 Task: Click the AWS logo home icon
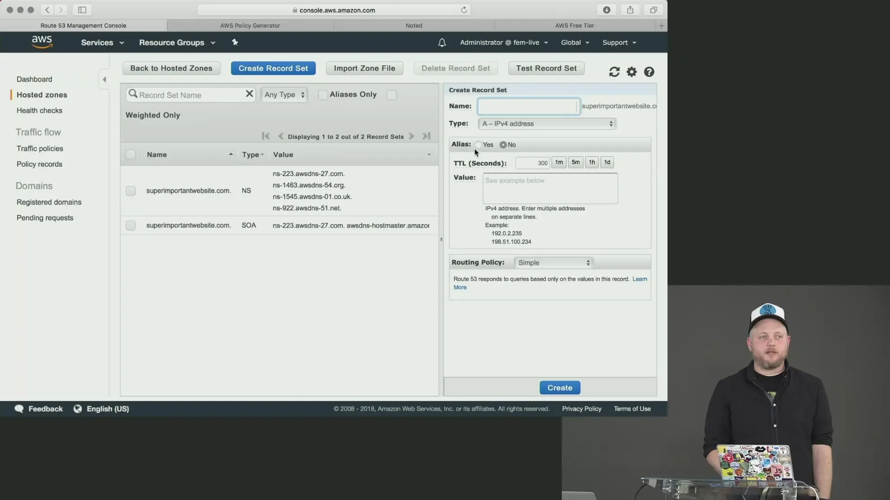(42, 42)
